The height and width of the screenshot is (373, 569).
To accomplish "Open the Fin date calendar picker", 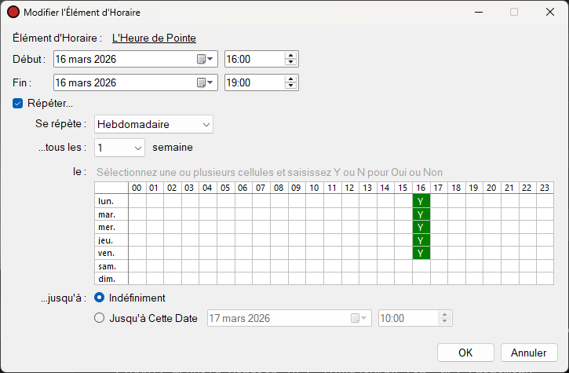I will click(x=205, y=82).
